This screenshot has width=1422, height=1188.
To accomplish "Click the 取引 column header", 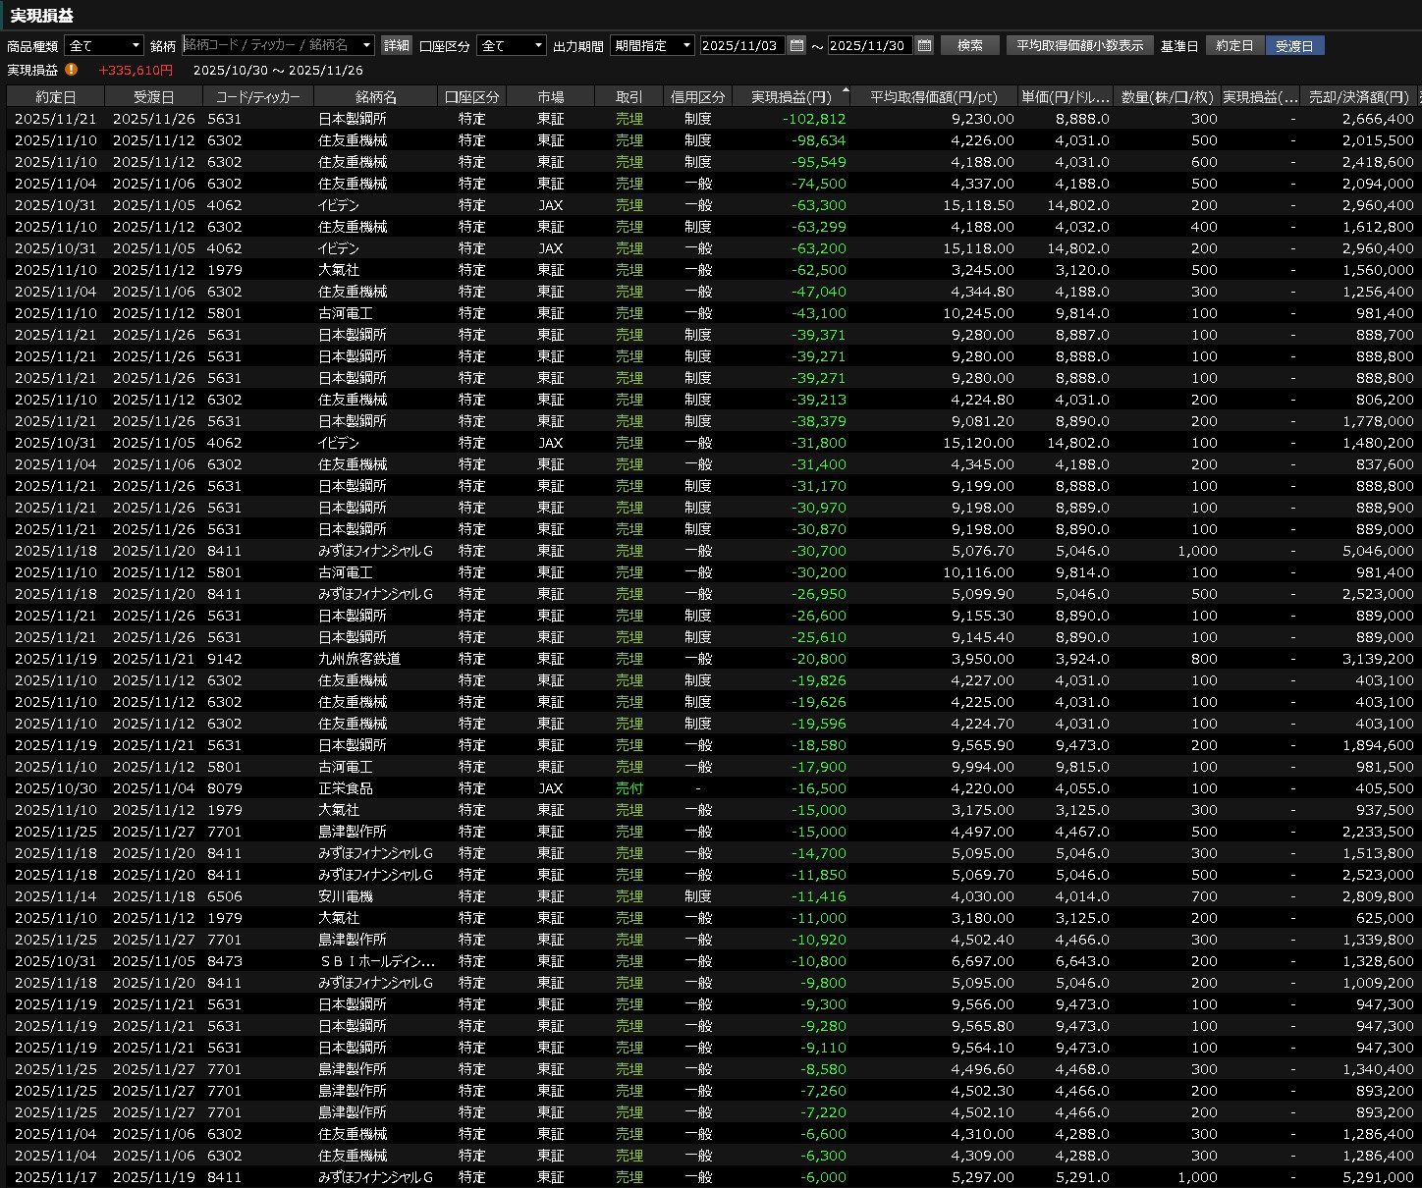I will coord(629,96).
